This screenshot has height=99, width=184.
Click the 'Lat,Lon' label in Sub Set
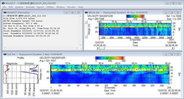click(110, 93)
